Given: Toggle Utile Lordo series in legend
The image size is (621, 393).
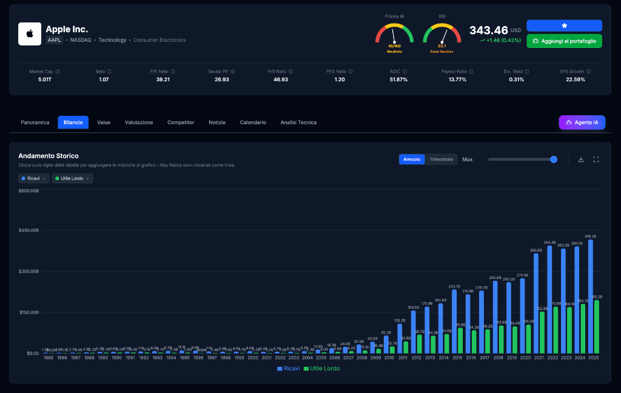Looking at the screenshot, I should 321,369.
